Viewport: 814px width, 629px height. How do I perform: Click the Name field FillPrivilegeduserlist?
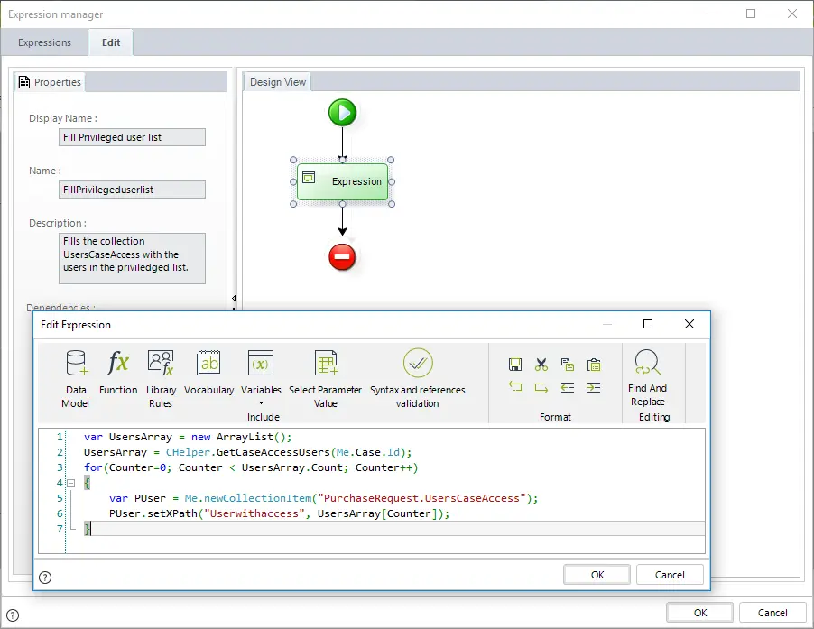click(x=132, y=190)
